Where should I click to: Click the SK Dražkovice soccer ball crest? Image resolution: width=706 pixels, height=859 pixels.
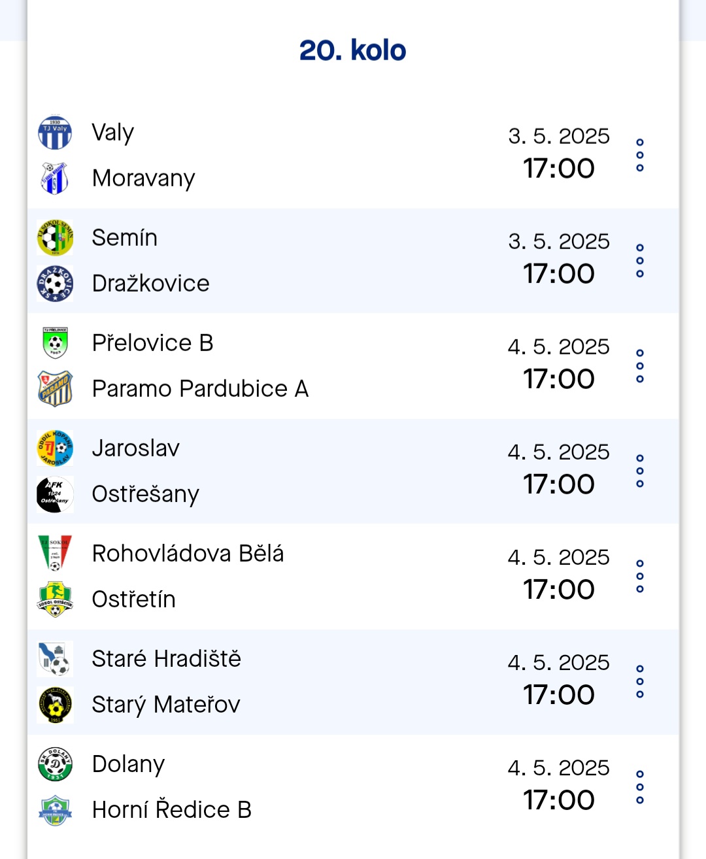(x=55, y=284)
